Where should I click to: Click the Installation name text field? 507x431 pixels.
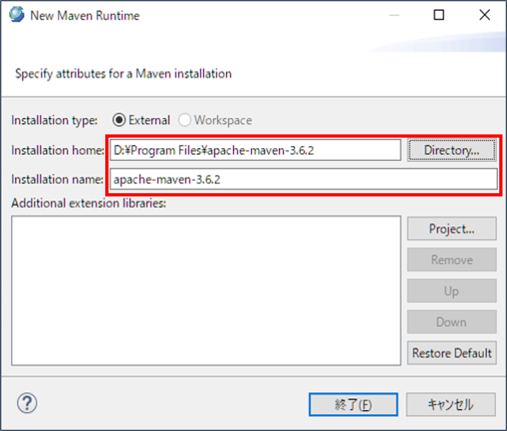tap(304, 179)
